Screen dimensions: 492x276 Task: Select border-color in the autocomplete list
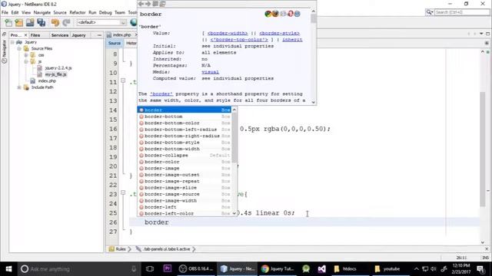(184, 162)
